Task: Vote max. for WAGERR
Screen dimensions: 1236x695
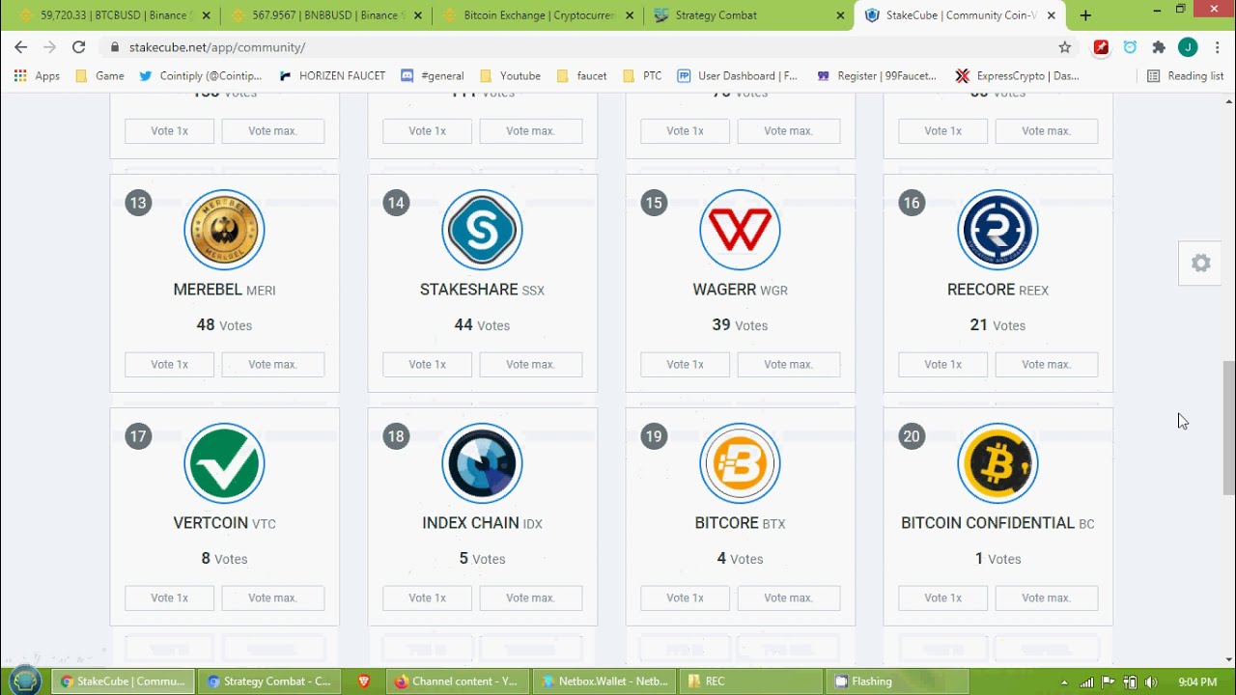Action: pos(789,365)
